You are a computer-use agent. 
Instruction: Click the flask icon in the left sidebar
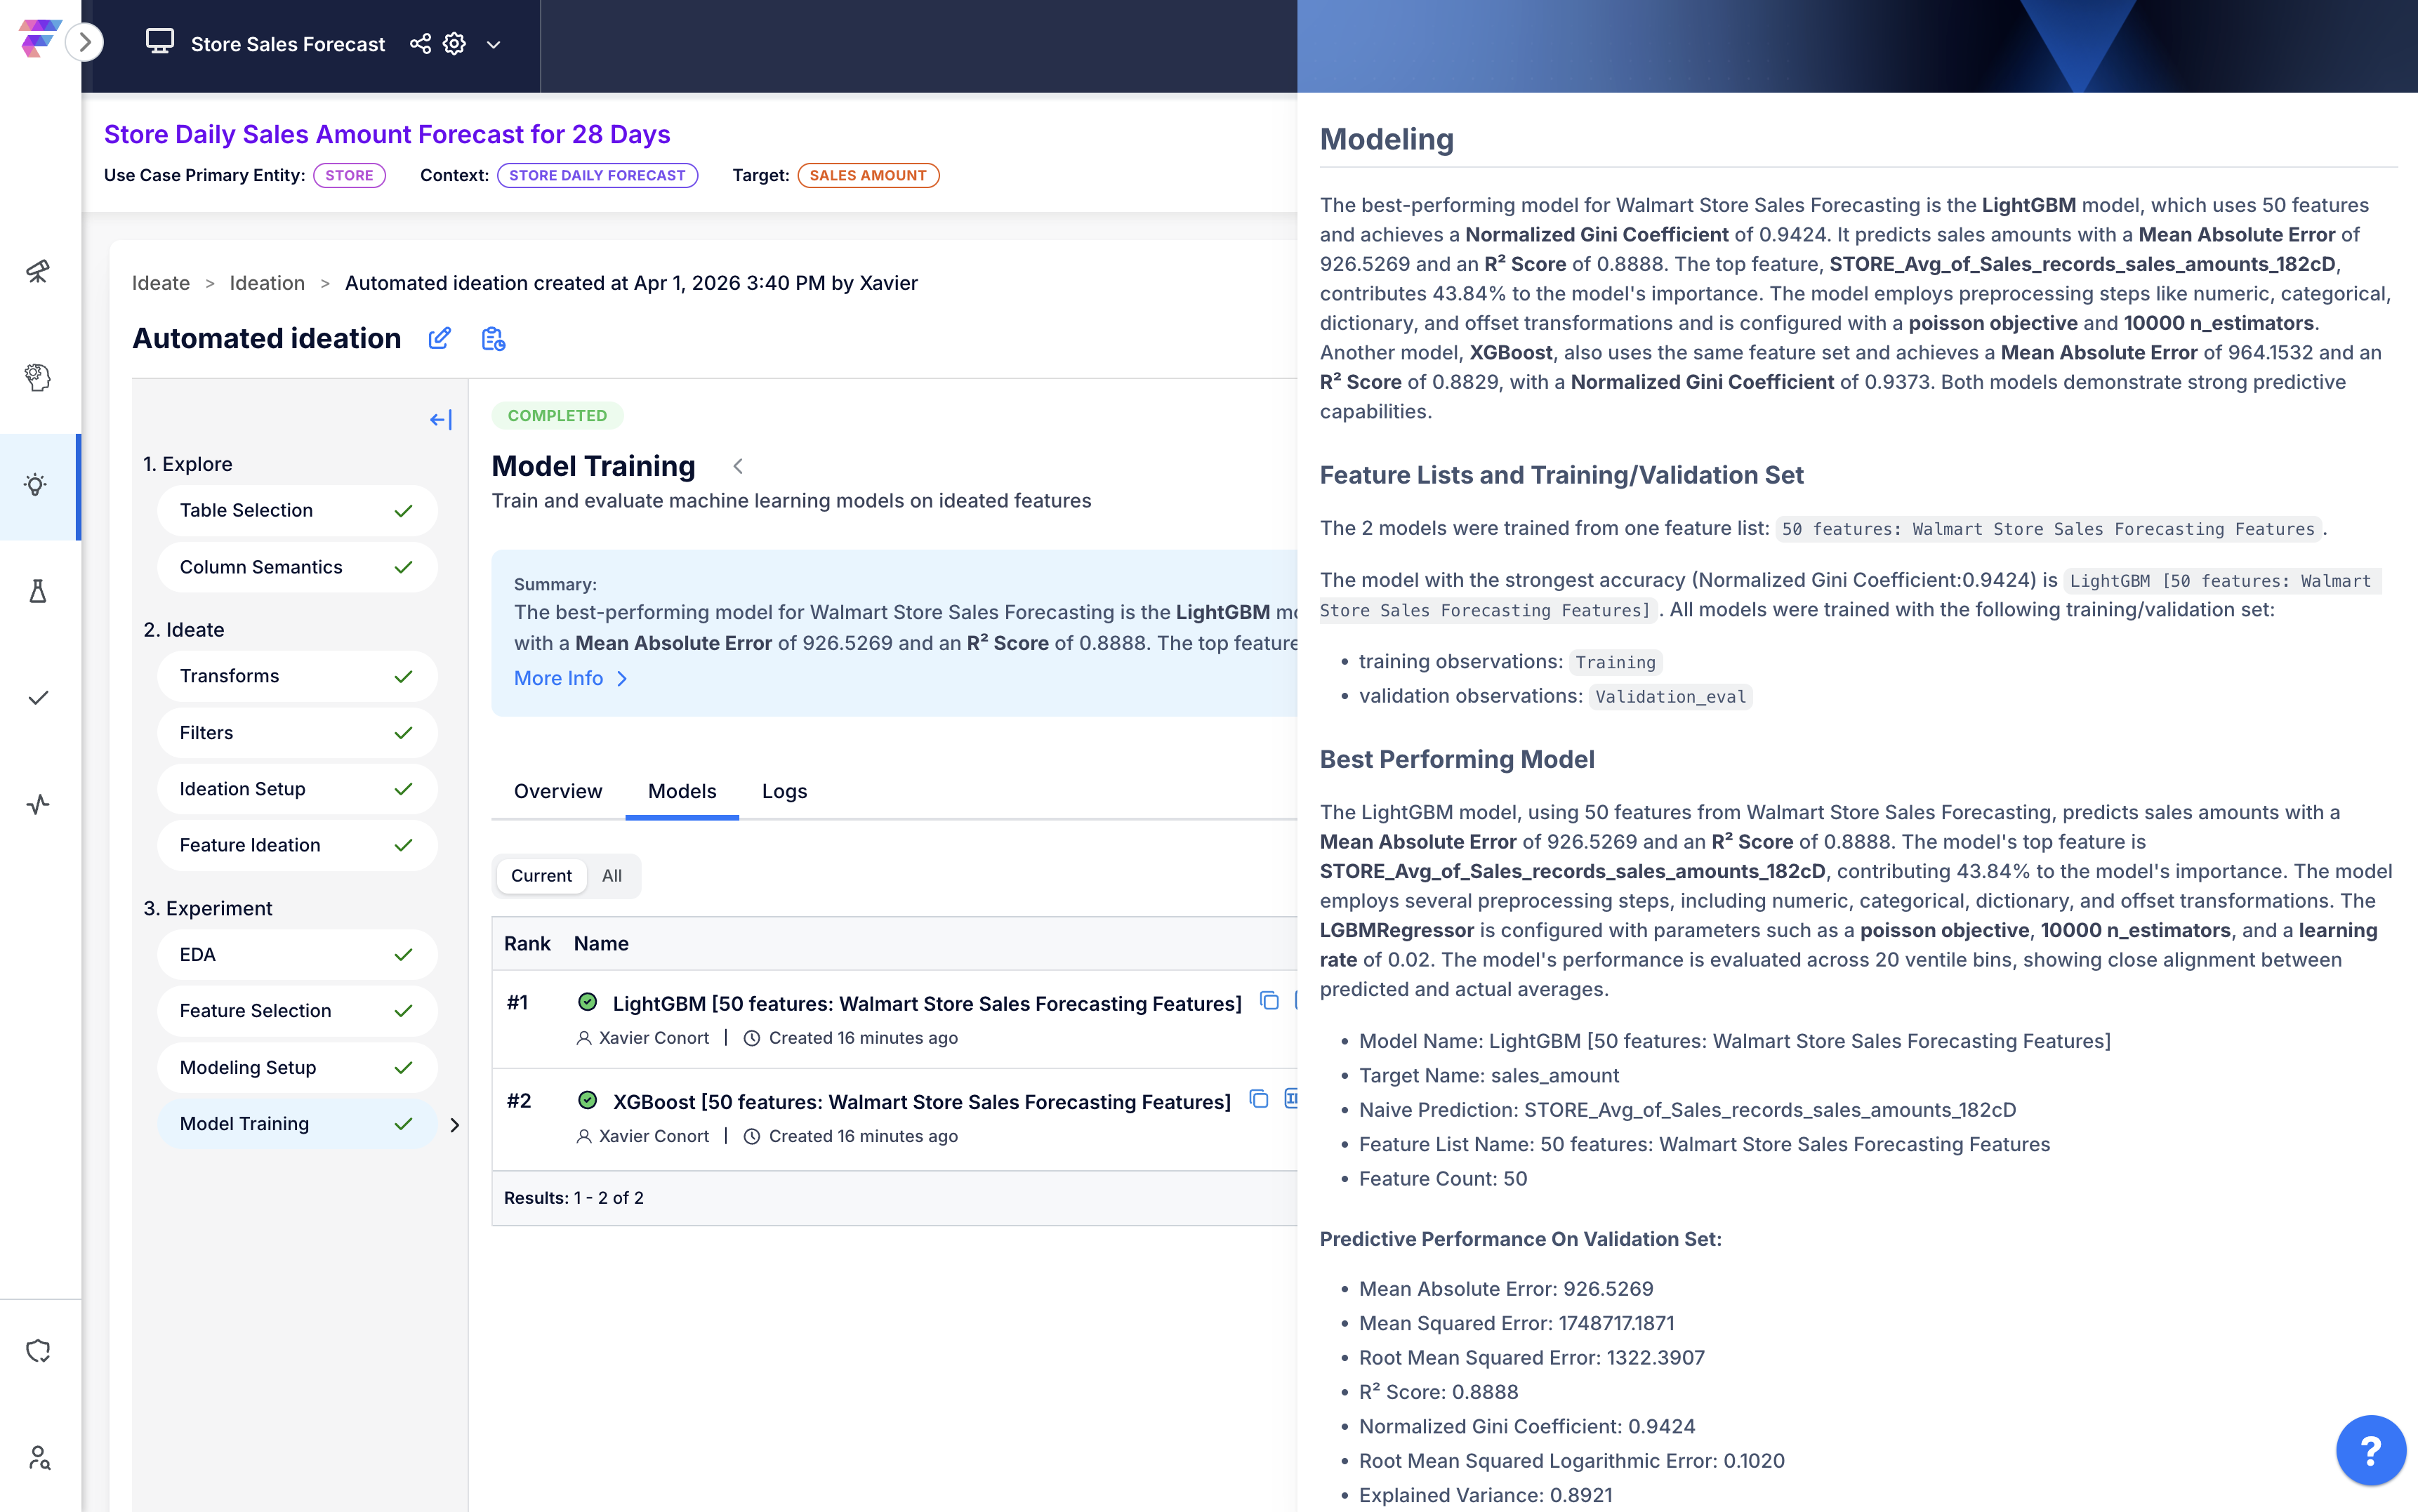[37, 592]
